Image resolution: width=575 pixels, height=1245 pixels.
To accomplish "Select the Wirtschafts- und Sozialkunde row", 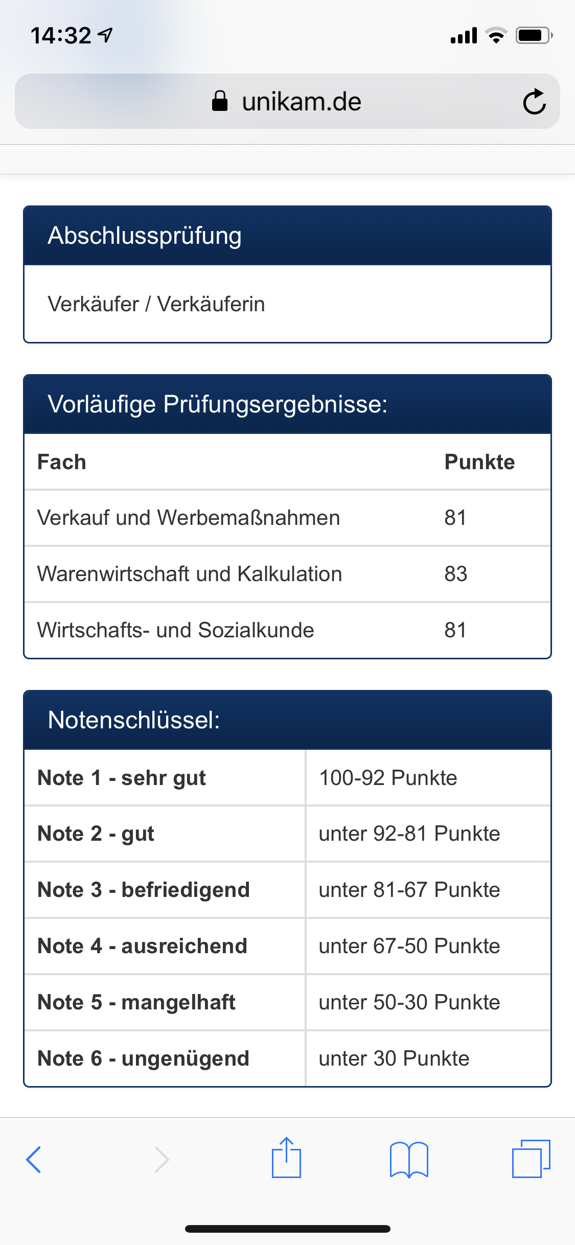I will click(x=287, y=630).
